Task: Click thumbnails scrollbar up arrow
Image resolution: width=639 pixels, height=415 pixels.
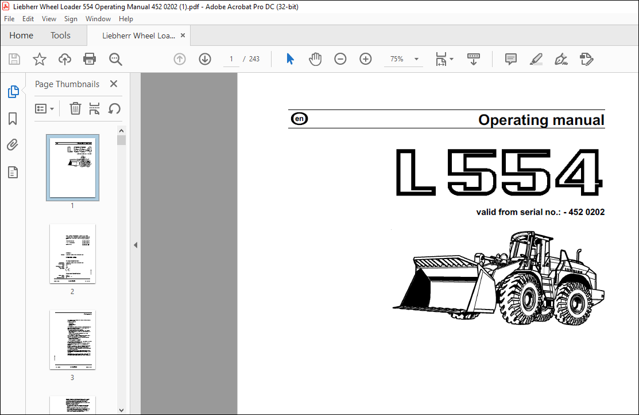Action: pos(122,131)
